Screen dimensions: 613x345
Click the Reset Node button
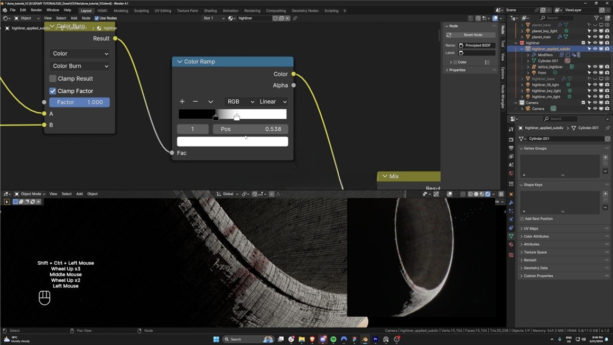[473, 35]
